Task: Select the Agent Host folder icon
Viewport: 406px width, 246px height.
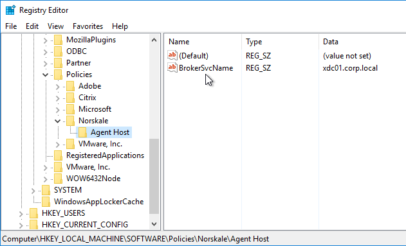Action: (82, 132)
